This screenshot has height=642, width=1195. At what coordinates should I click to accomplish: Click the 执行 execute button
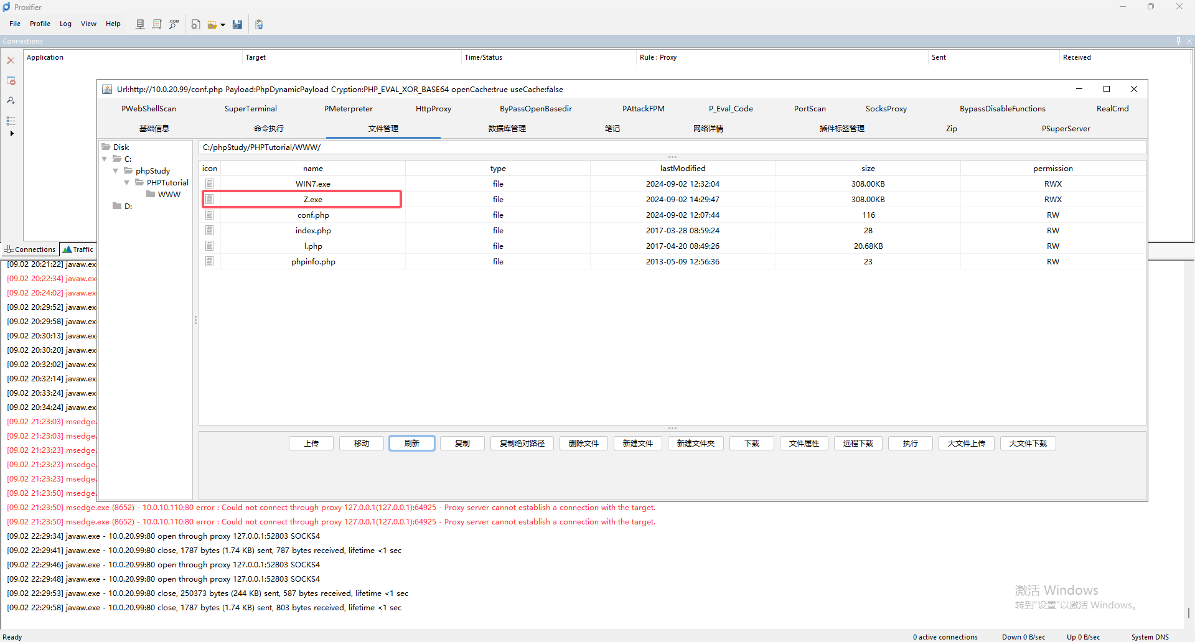(x=911, y=443)
